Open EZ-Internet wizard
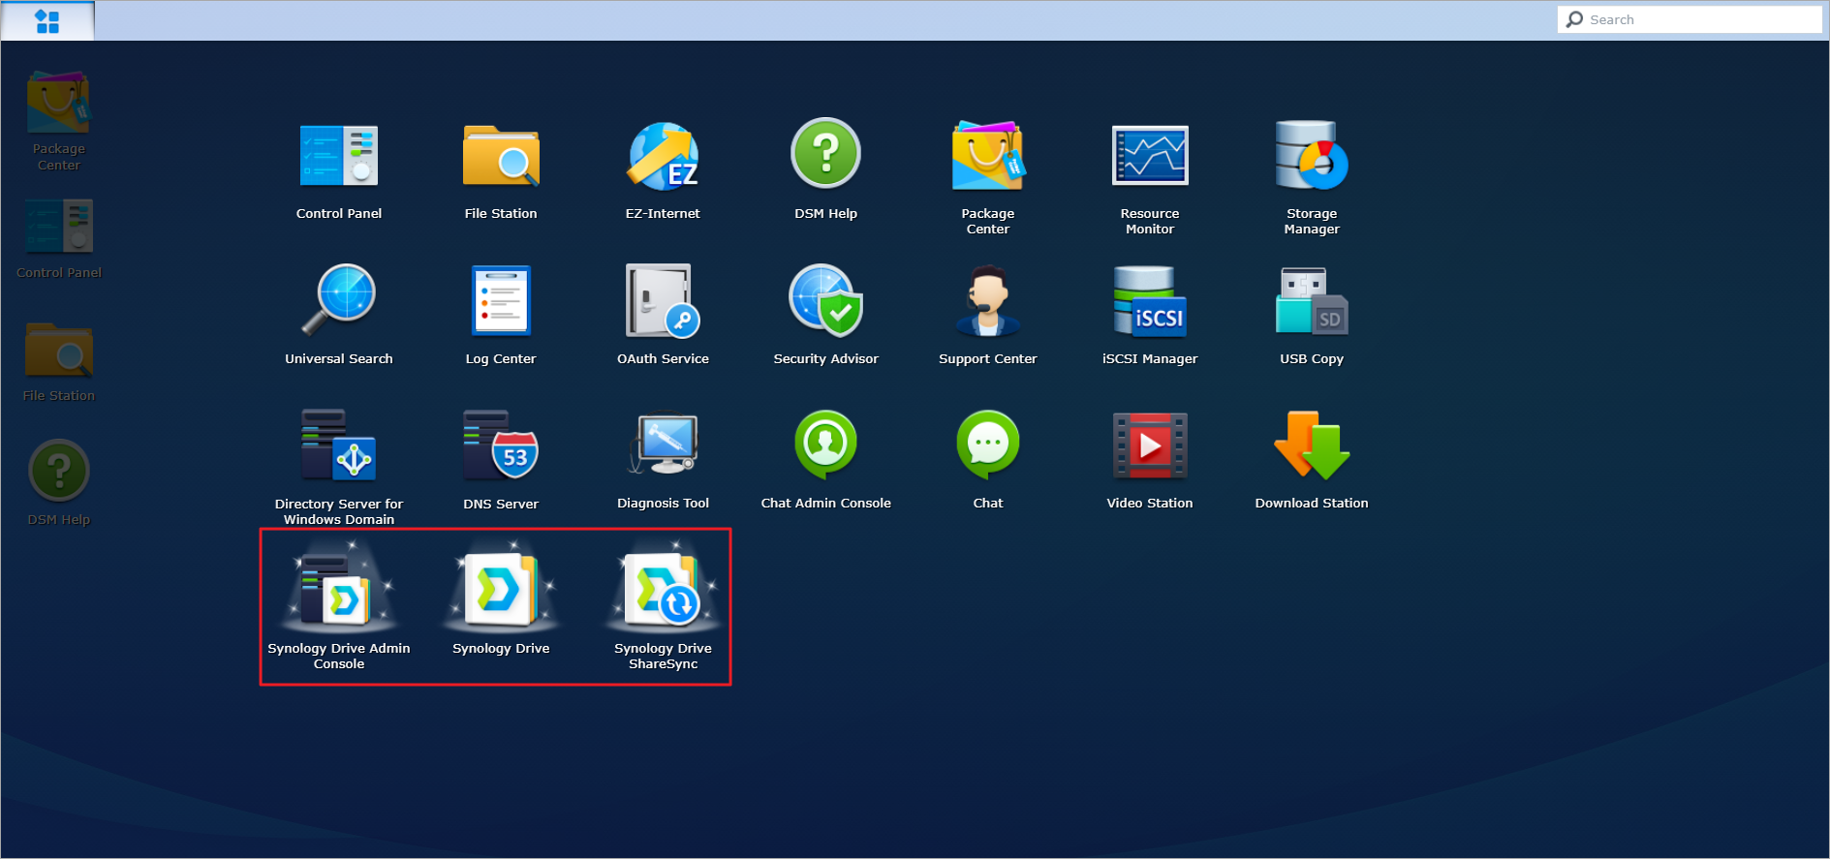Viewport: 1830px width, 859px height. click(x=663, y=158)
